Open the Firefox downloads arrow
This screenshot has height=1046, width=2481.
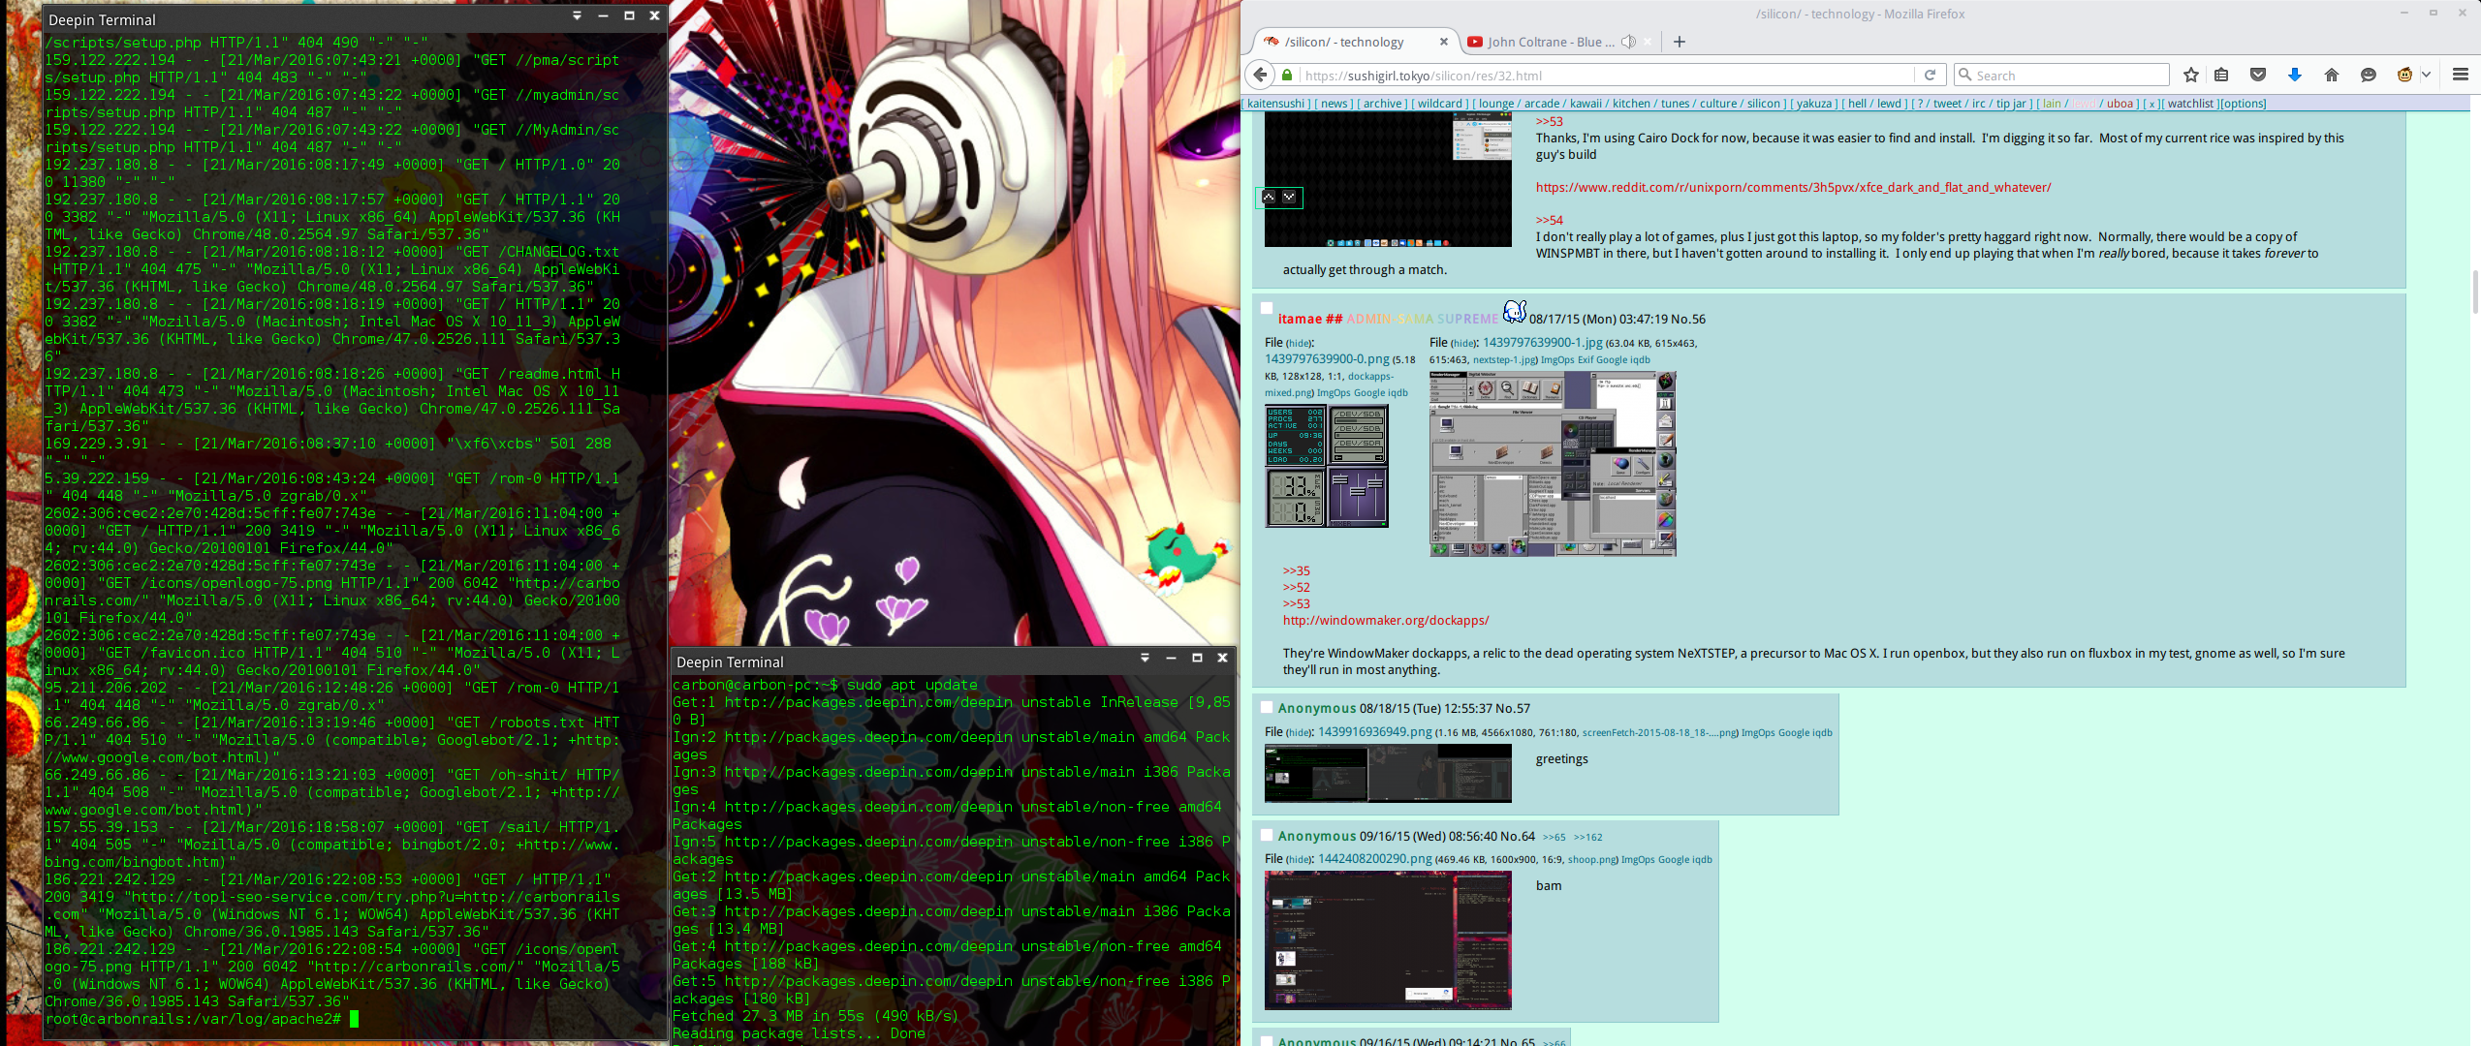[2294, 75]
